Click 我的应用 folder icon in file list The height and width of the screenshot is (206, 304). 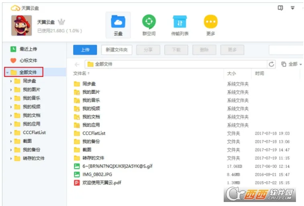click(x=77, y=125)
